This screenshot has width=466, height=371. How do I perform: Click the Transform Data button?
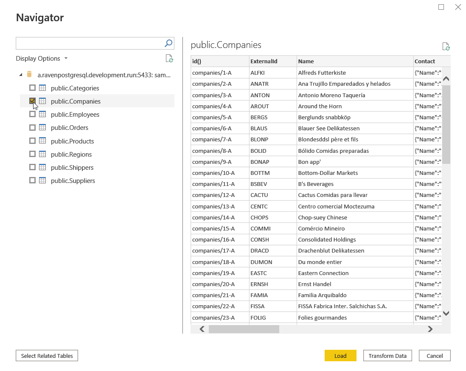(387, 356)
